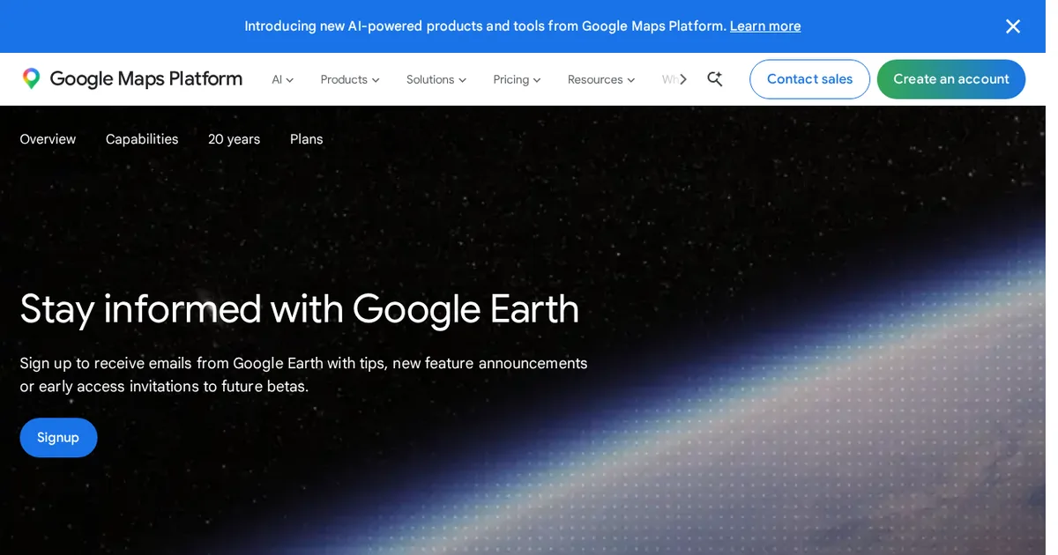Click the Contact sales button
Screen dimensions: 1058x555
coord(809,79)
